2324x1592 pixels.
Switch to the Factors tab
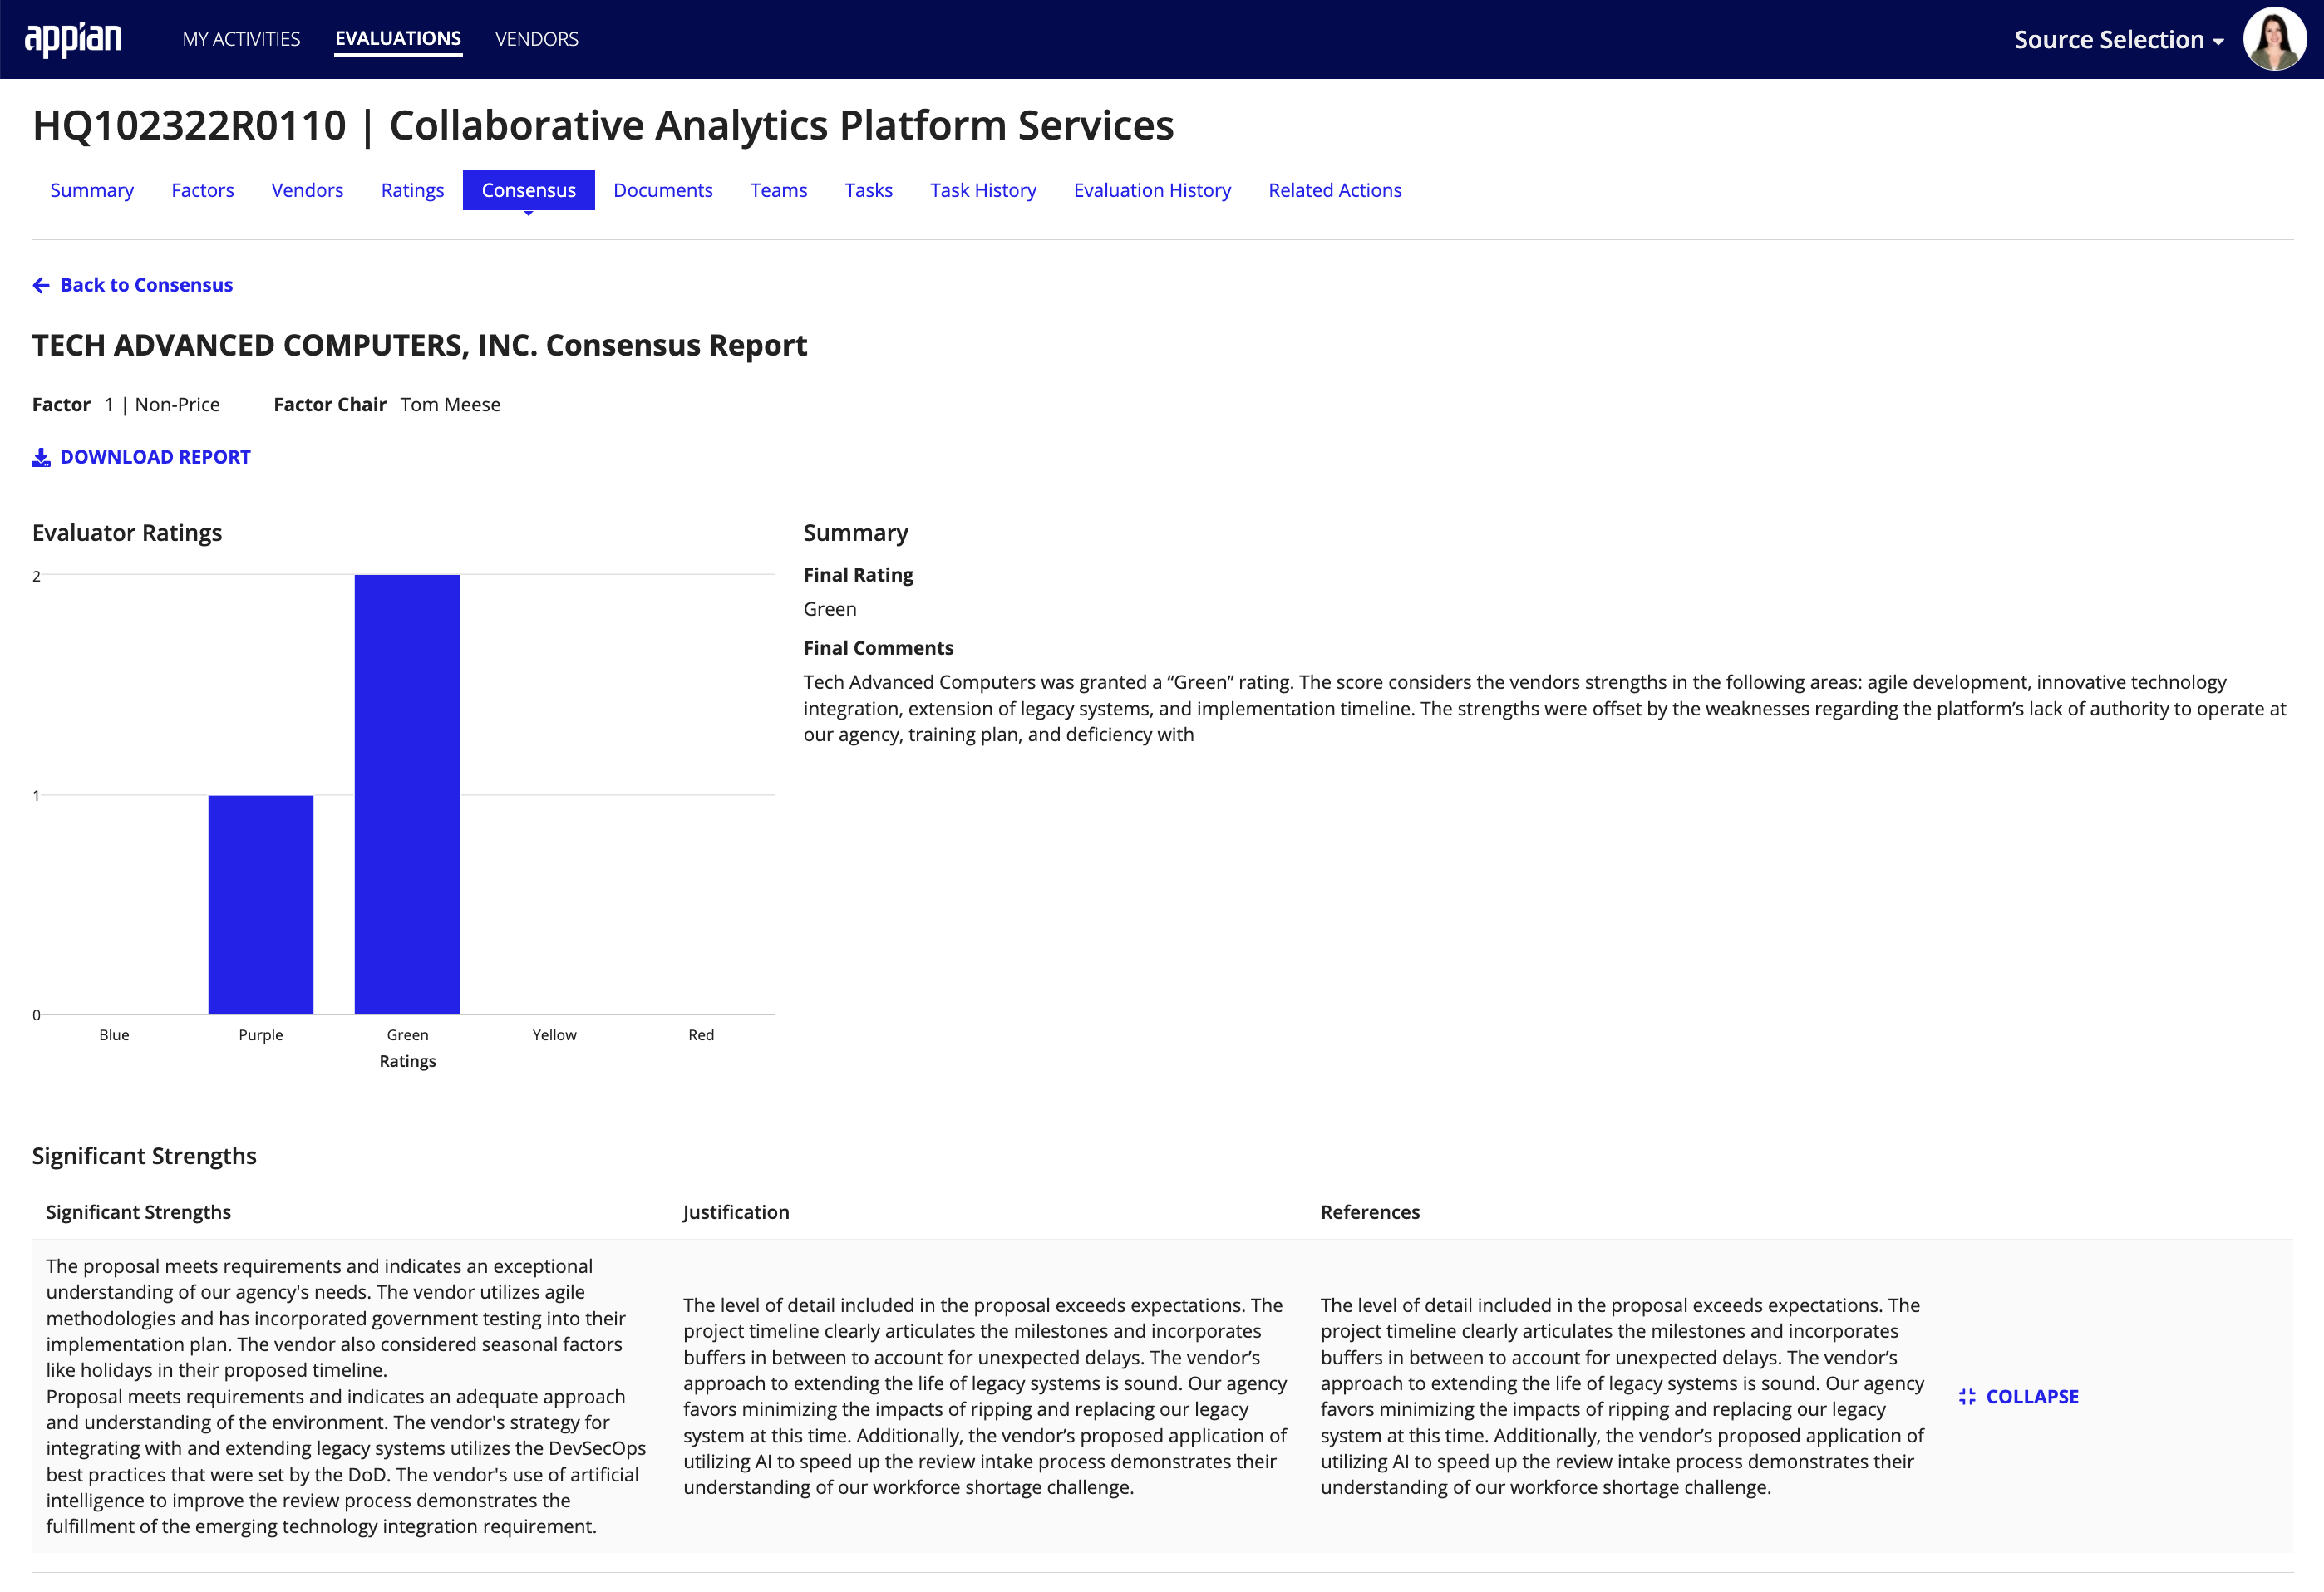click(x=202, y=190)
